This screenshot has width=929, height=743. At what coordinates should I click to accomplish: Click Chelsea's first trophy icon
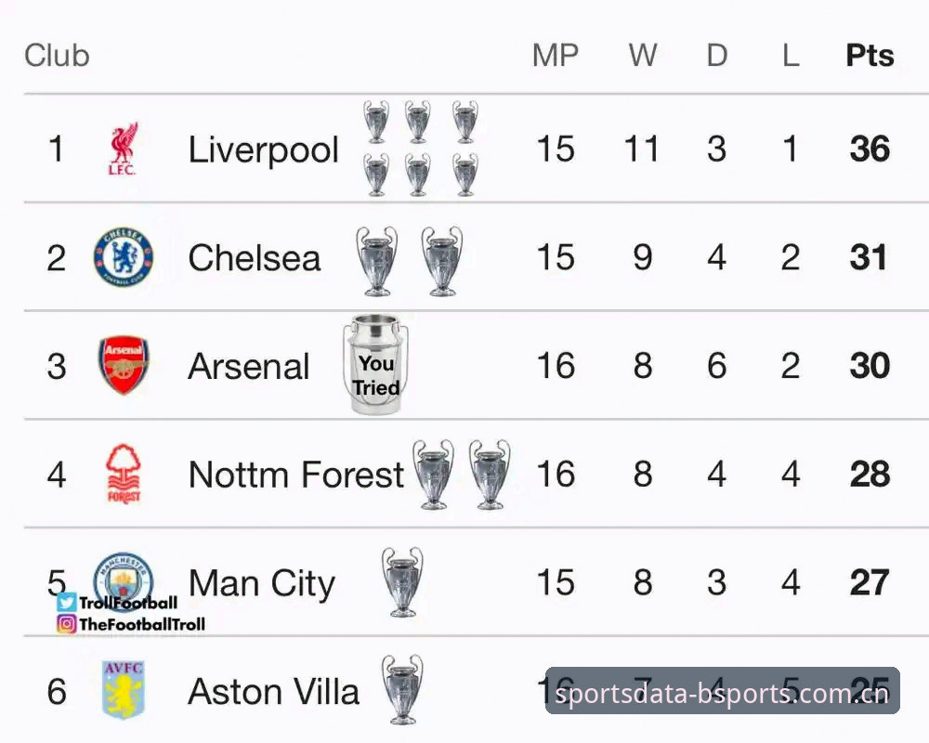377,261
